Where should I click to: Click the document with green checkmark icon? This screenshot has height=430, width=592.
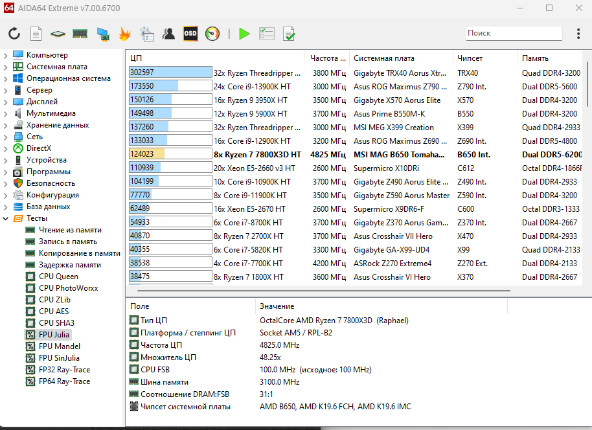coord(289,34)
